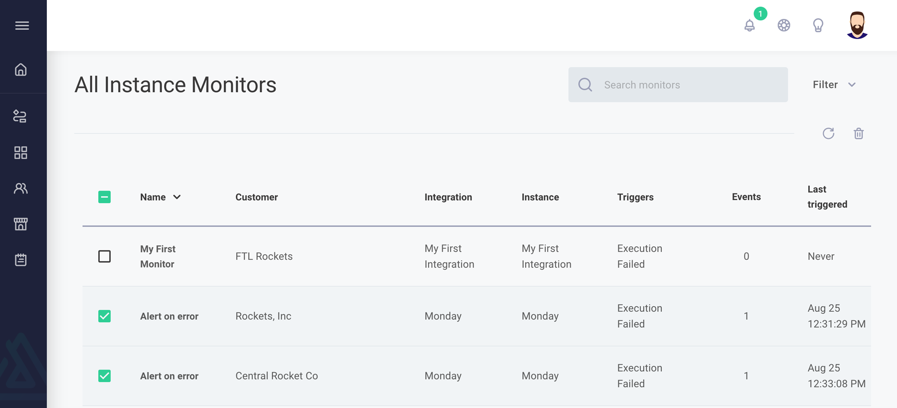The height and width of the screenshot is (408, 897).
Task: Go to the Home sidebar icon
Action: [x=20, y=69]
